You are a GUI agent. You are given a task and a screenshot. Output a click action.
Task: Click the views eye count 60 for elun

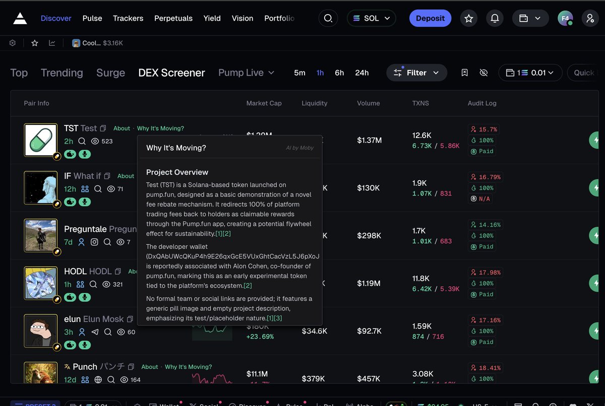126,332
